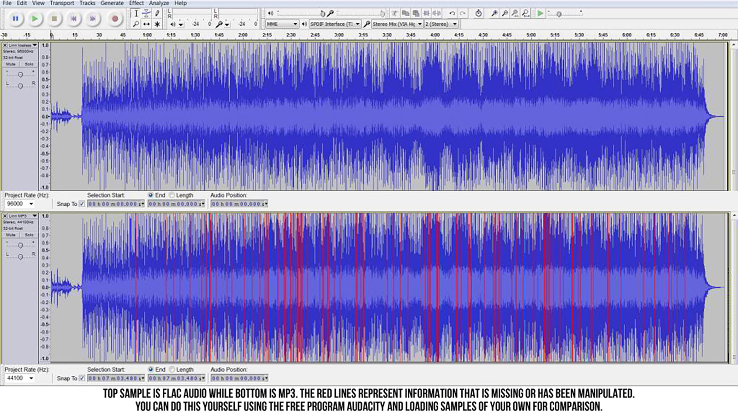Open the Edit menu

tap(22, 3)
